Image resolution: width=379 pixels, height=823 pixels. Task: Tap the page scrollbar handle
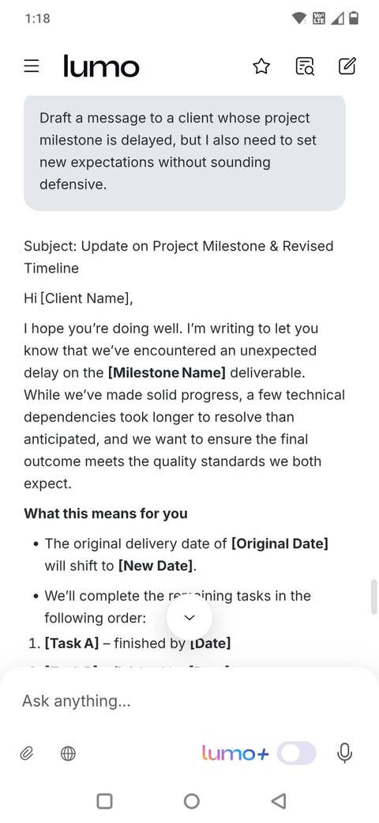click(x=374, y=596)
